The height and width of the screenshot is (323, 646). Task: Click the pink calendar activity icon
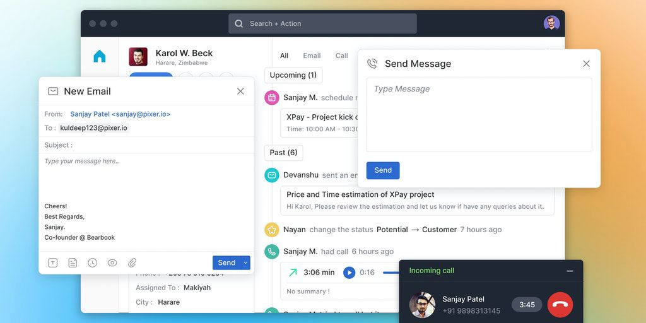pyautogui.click(x=272, y=98)
